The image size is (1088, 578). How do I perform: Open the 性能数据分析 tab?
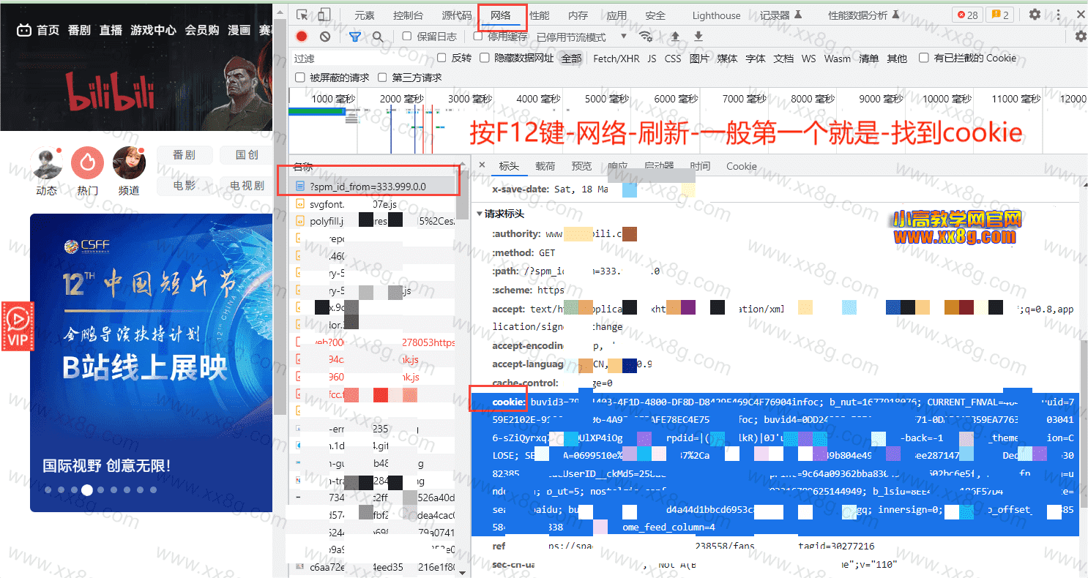point(864,15)
